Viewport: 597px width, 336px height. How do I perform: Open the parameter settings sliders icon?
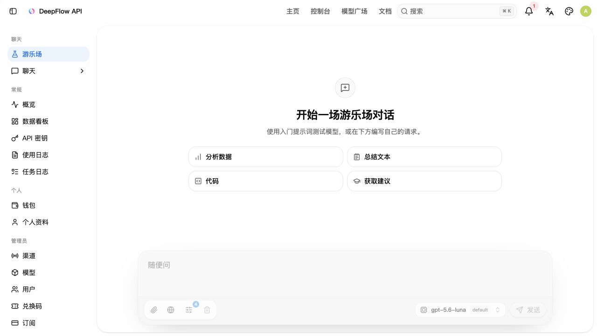click(189, 310)
